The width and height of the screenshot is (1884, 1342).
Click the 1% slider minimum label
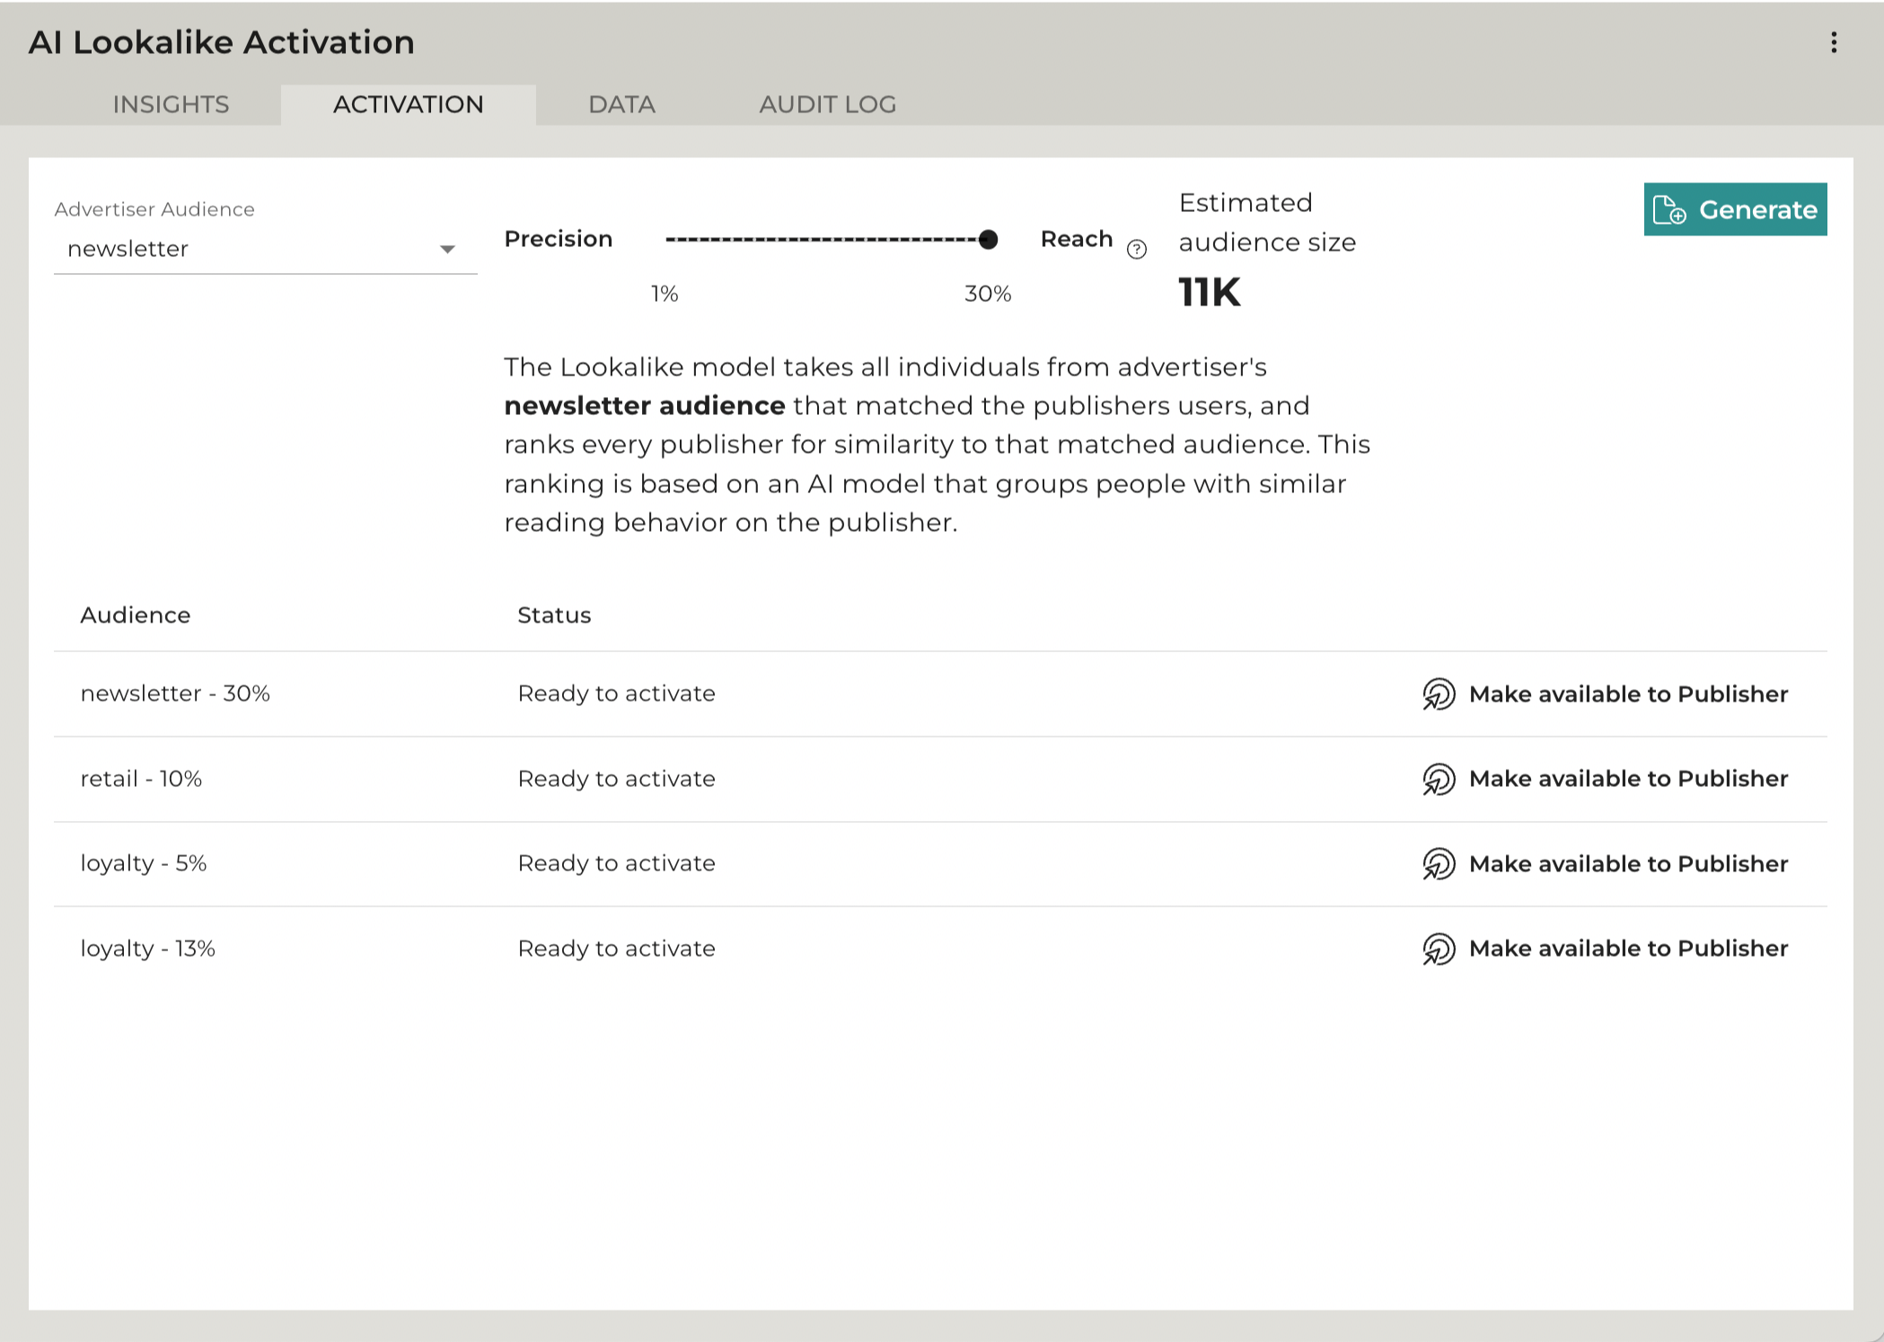point(665,294)
